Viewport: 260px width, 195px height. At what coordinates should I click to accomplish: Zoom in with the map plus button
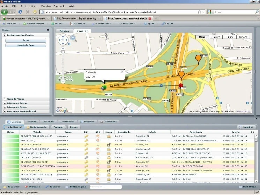click(63, 49)
